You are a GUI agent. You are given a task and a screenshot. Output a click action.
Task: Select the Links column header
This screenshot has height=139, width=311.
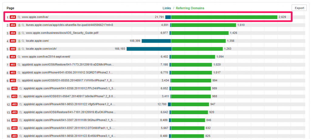click(167, 8)
